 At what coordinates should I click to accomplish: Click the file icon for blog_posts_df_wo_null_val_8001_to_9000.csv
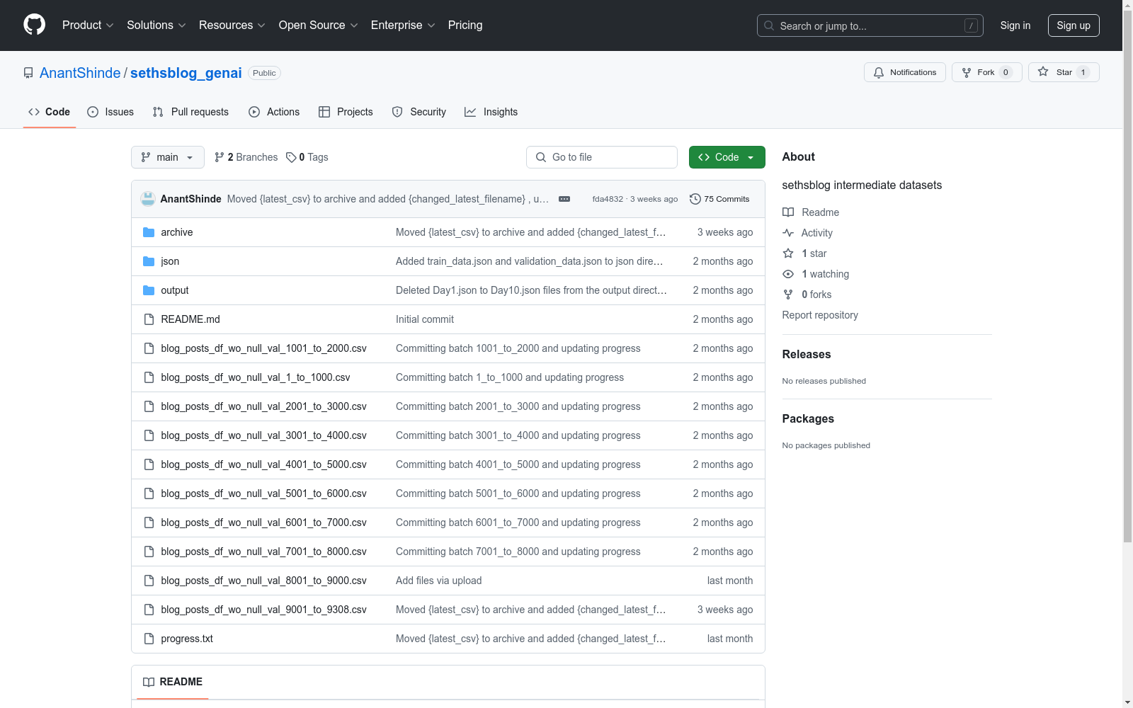[x=149, y=581]
